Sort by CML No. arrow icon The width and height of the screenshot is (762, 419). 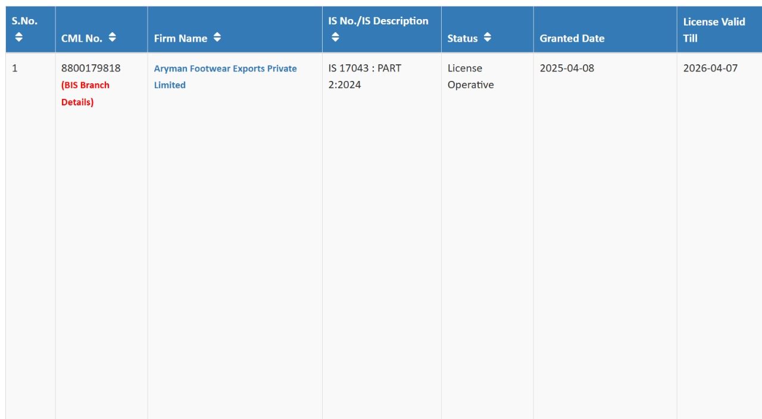tap(112, 37)
